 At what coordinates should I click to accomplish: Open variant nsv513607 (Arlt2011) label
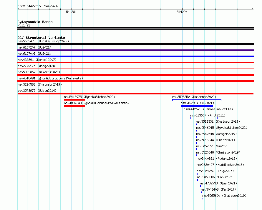(x=208, y=115)
